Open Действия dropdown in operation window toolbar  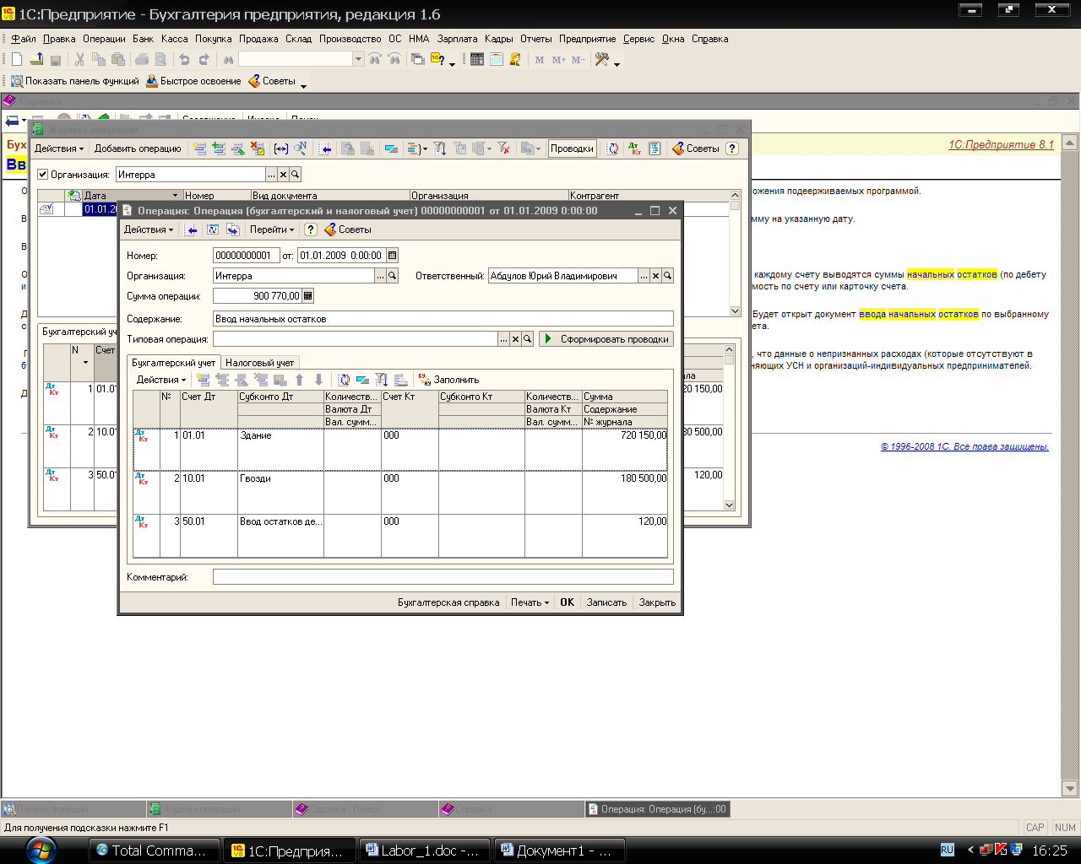coord(148,229)
